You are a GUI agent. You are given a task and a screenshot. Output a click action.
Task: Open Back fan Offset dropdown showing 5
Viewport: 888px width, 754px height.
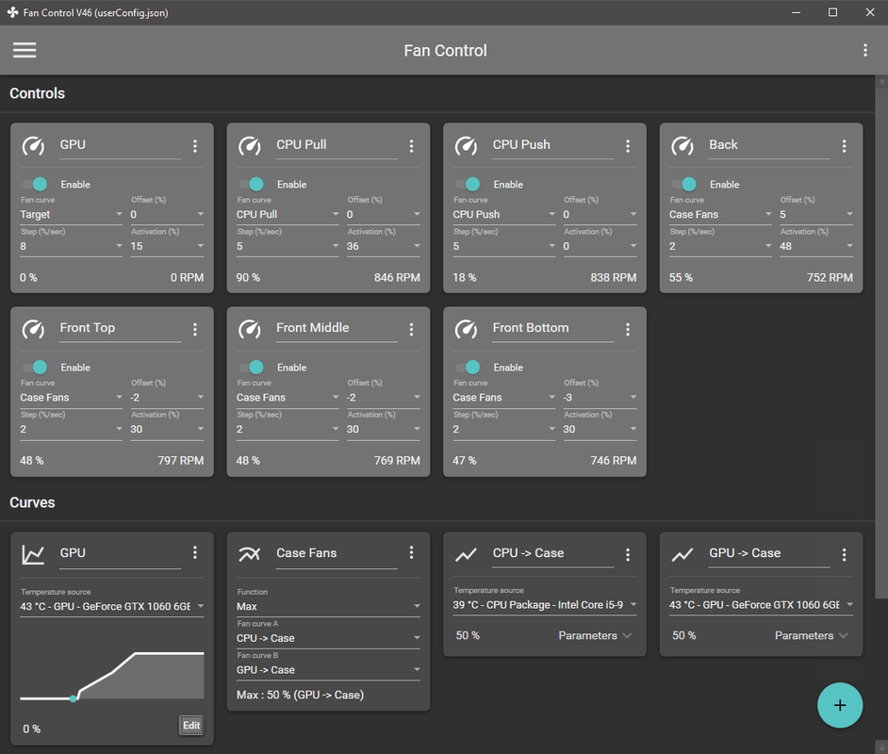coord(816,215)
